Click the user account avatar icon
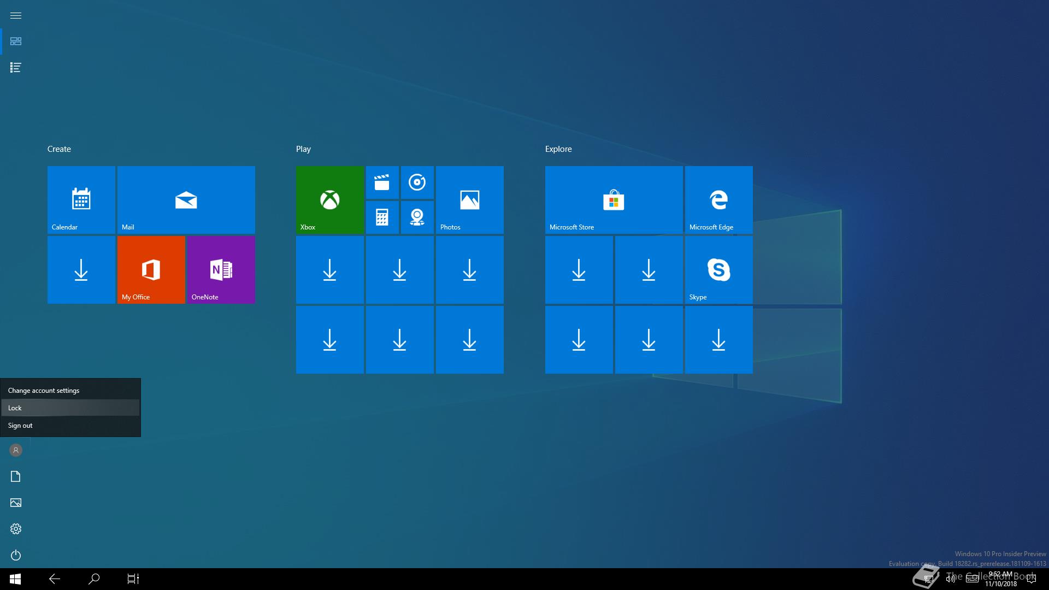 coord(16,450)
